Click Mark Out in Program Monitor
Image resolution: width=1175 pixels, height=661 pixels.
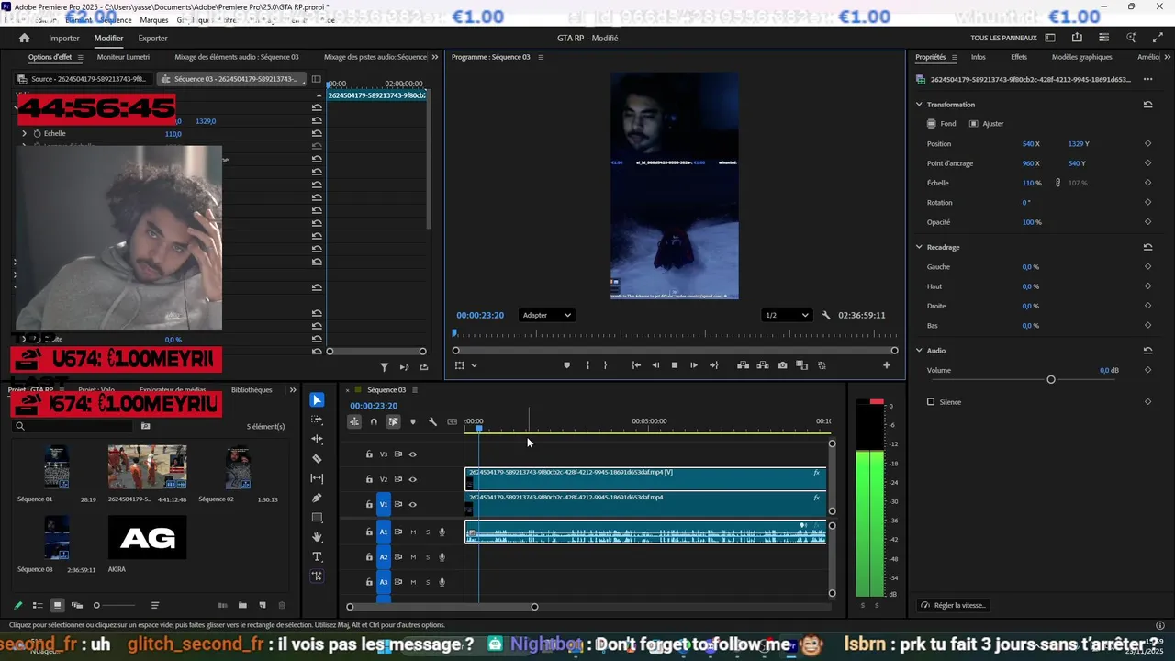[605, 364]
